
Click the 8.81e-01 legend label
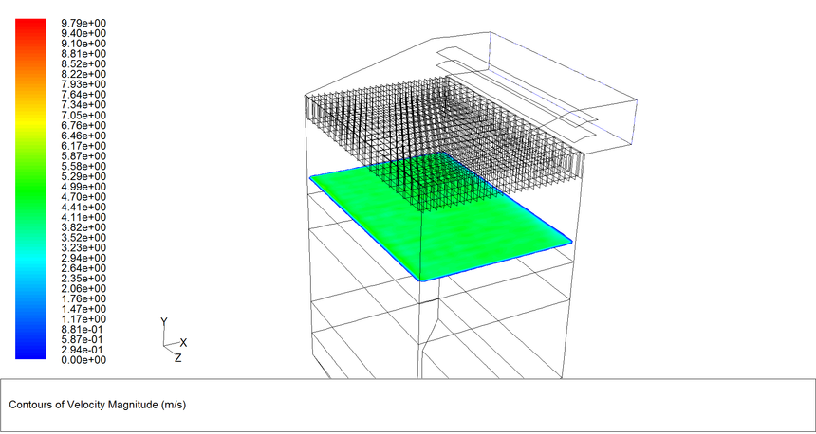[83, 330]
